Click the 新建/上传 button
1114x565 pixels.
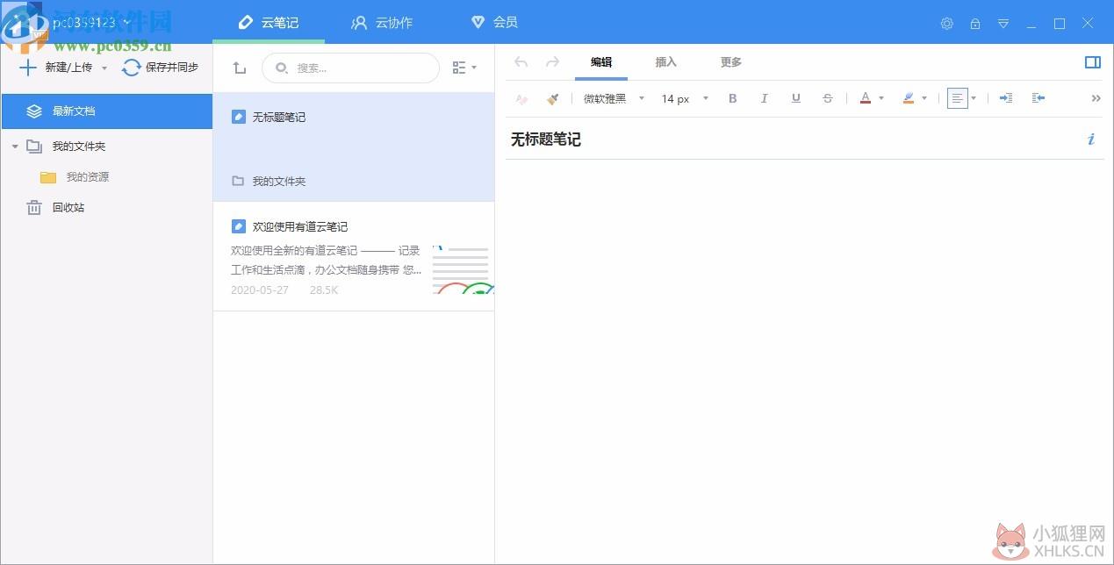click(x=56, y=68)
